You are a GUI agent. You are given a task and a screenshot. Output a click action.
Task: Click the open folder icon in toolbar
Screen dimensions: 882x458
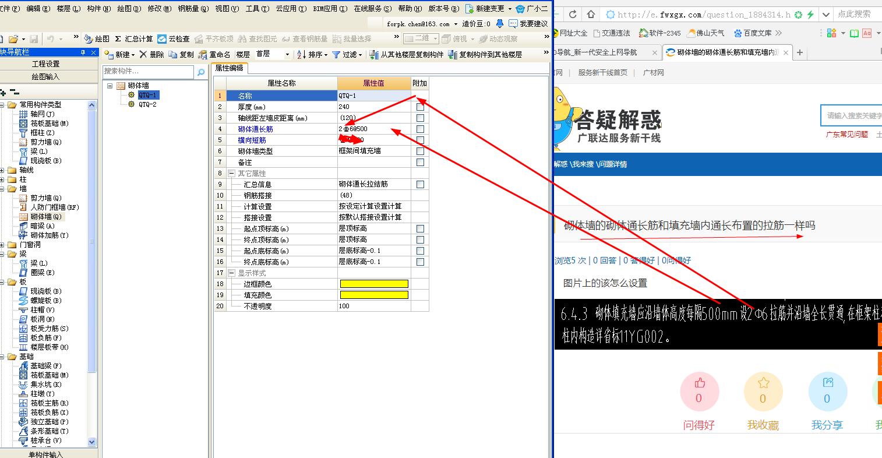click(x=13, y=39)
